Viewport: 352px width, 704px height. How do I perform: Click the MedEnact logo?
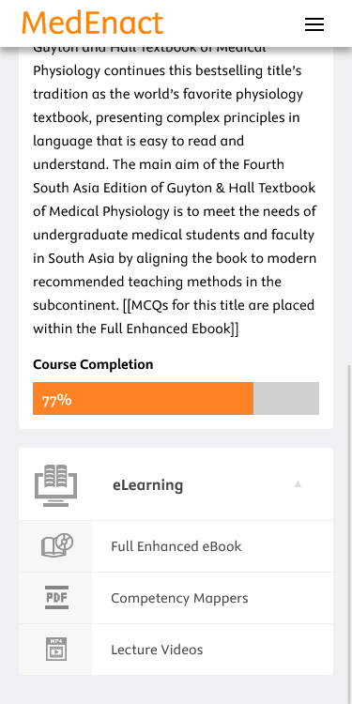coord(92,23)
